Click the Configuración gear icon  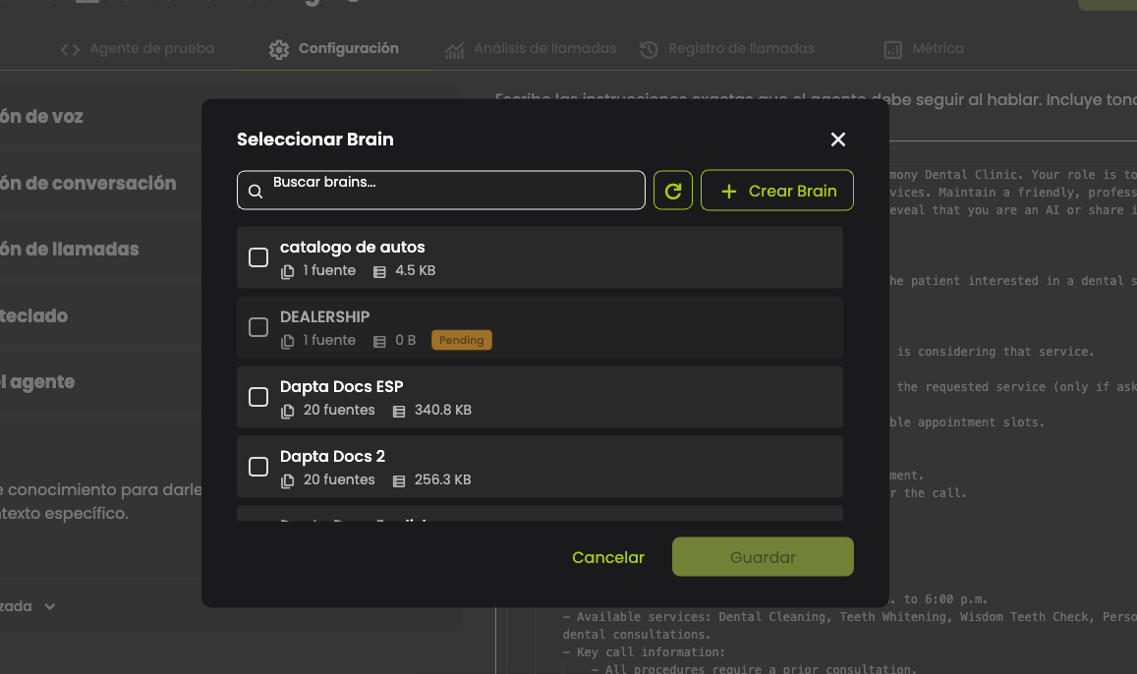pos(279,49)
